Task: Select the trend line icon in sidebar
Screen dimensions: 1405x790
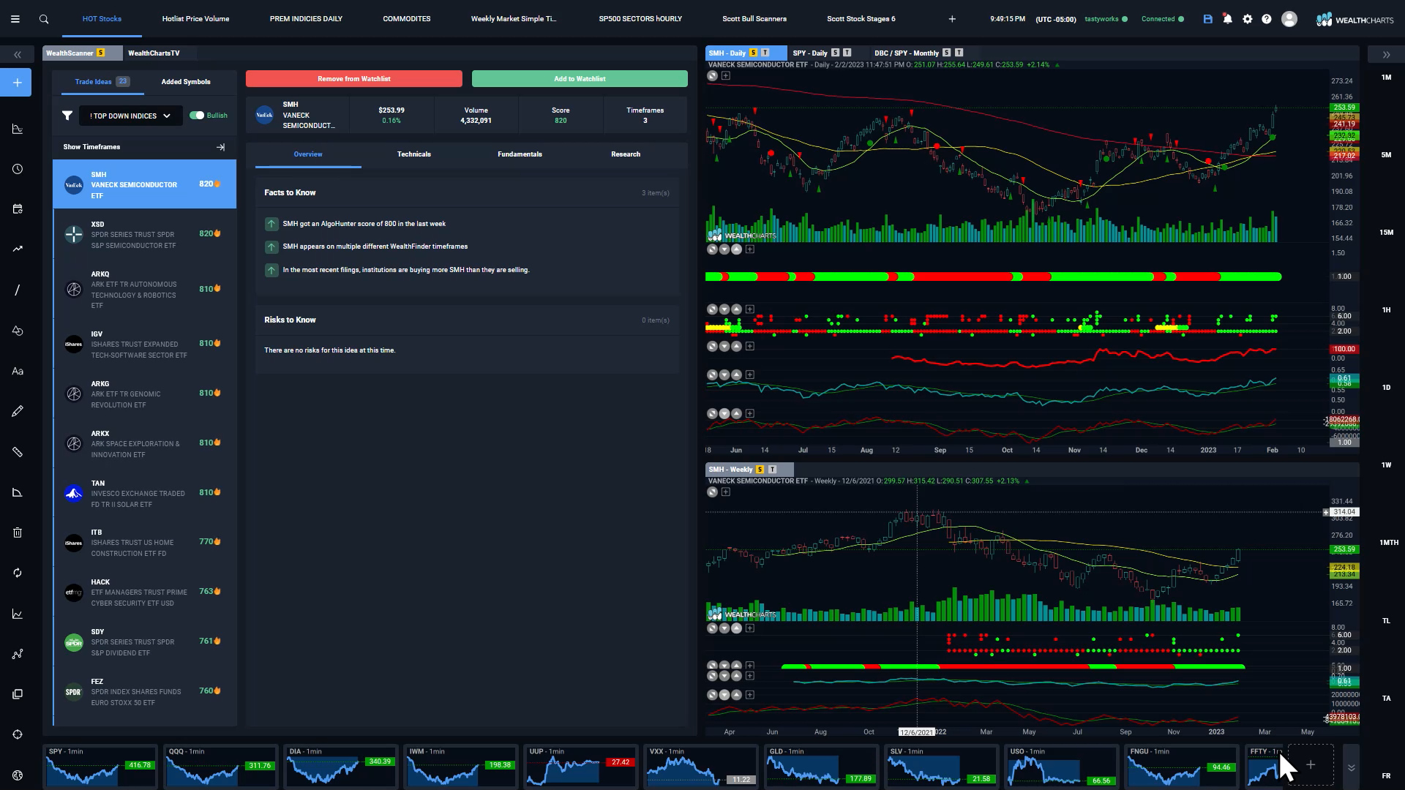Action: (x=18, y=249)
